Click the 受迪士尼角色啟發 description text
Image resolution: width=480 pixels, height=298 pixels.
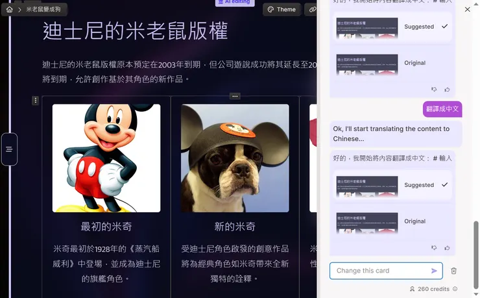[x=235, y=264]
